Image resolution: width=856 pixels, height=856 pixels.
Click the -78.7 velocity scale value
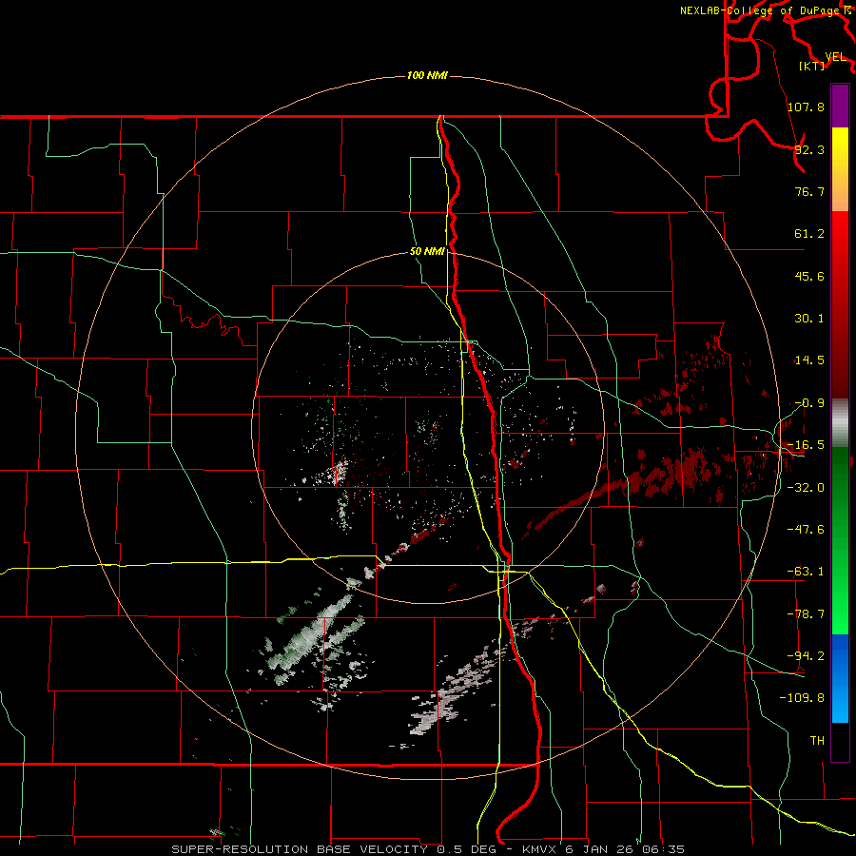(806, 614)
